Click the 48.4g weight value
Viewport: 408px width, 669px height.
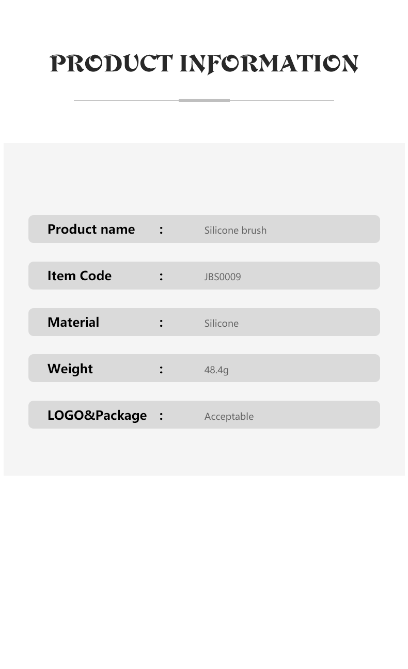point(216,370)
